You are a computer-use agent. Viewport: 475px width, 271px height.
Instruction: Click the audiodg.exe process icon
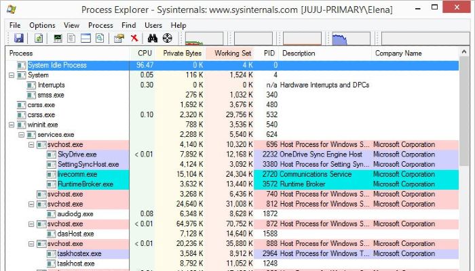[x=52, y=214]
